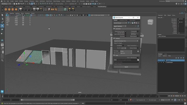The width and height of the screenshot is (187, 105).
Task: Collapse the Path section in Game Exporter
Action: click(x=114, y=55)
